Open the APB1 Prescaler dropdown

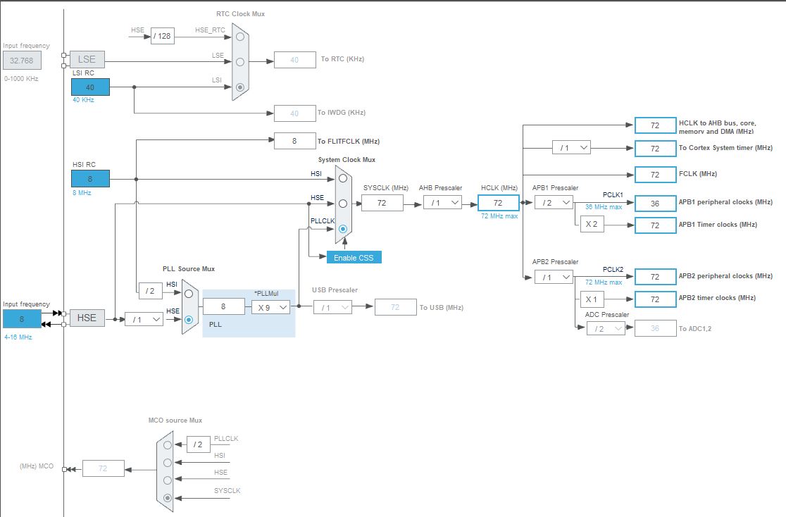[x=554, y=203]
